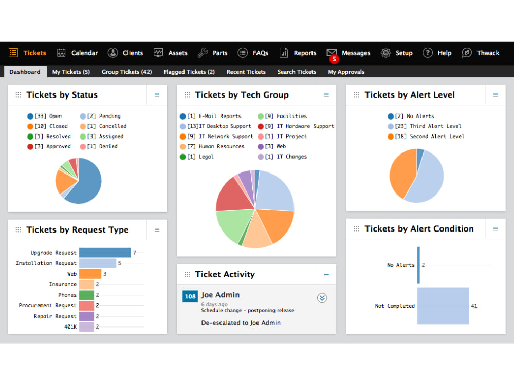
Task: Open Tickets by Request Type widget menu
Action: pos(157,230)
